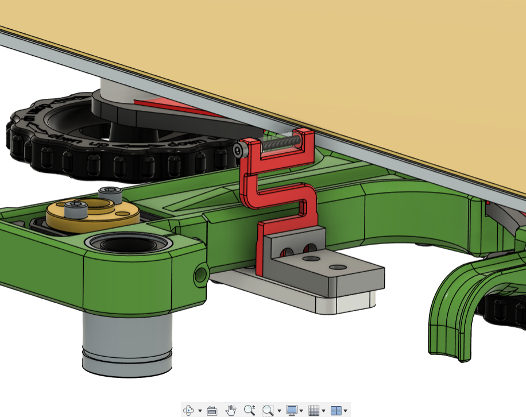The width and height of the screenshot is (526, 417).
Task: Expand the Zoom Window options arrow
Action: [x=279, y=411]
